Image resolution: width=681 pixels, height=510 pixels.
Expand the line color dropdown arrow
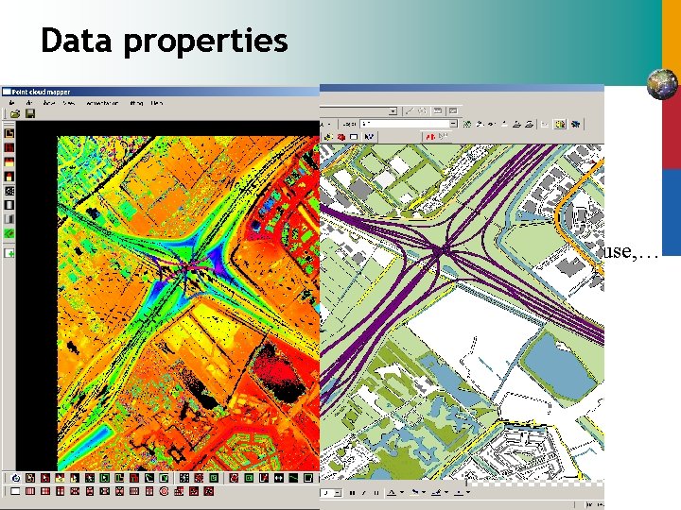446,492
